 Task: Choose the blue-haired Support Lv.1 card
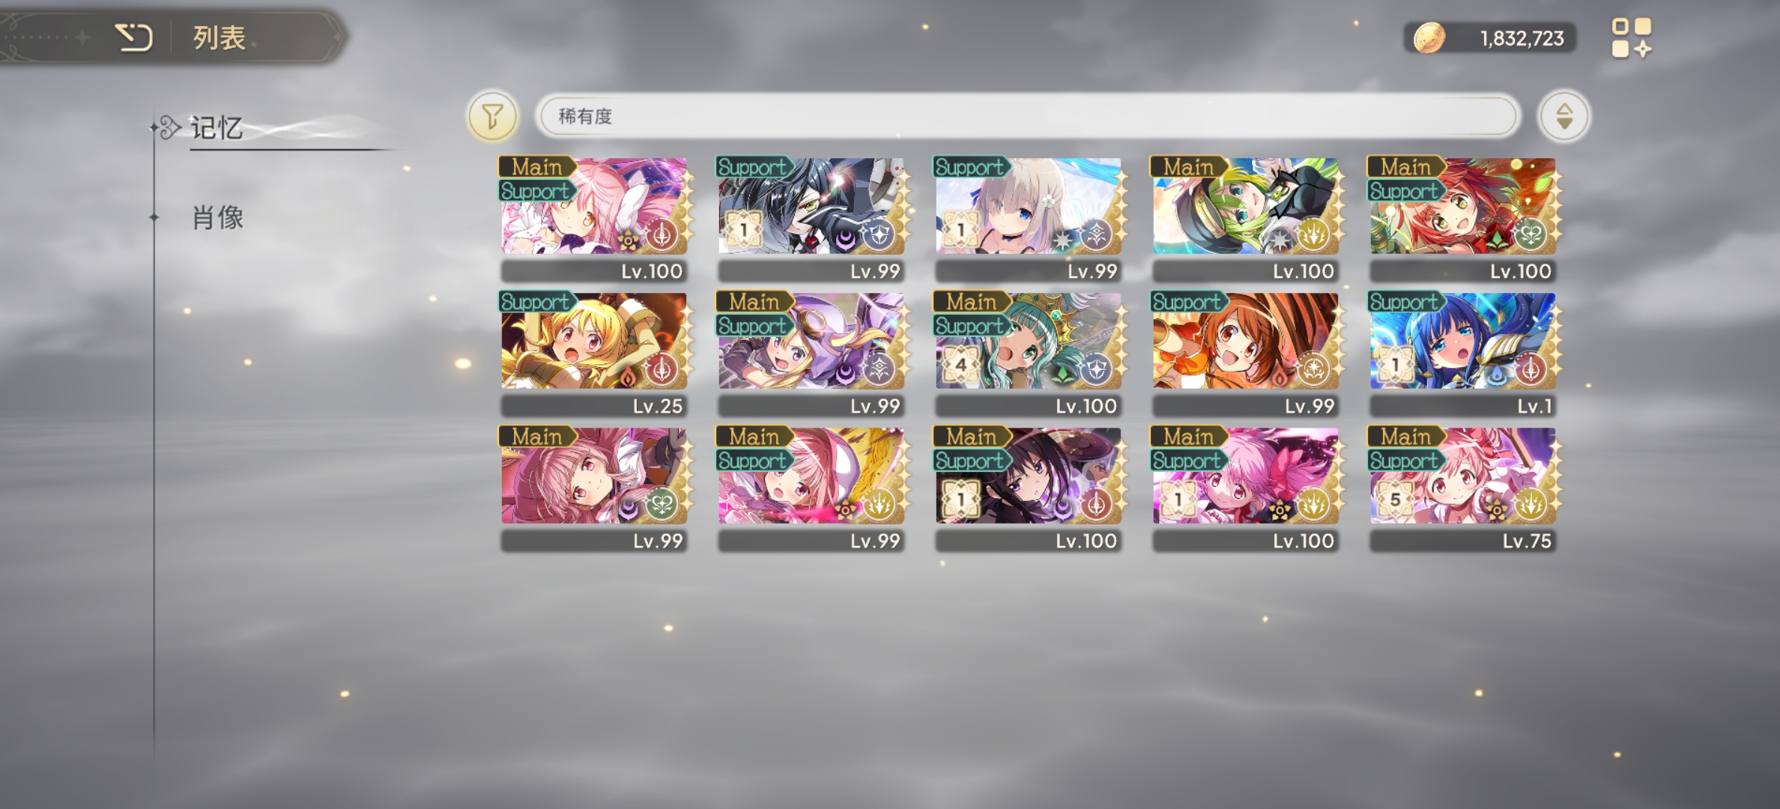[1463, 353]
